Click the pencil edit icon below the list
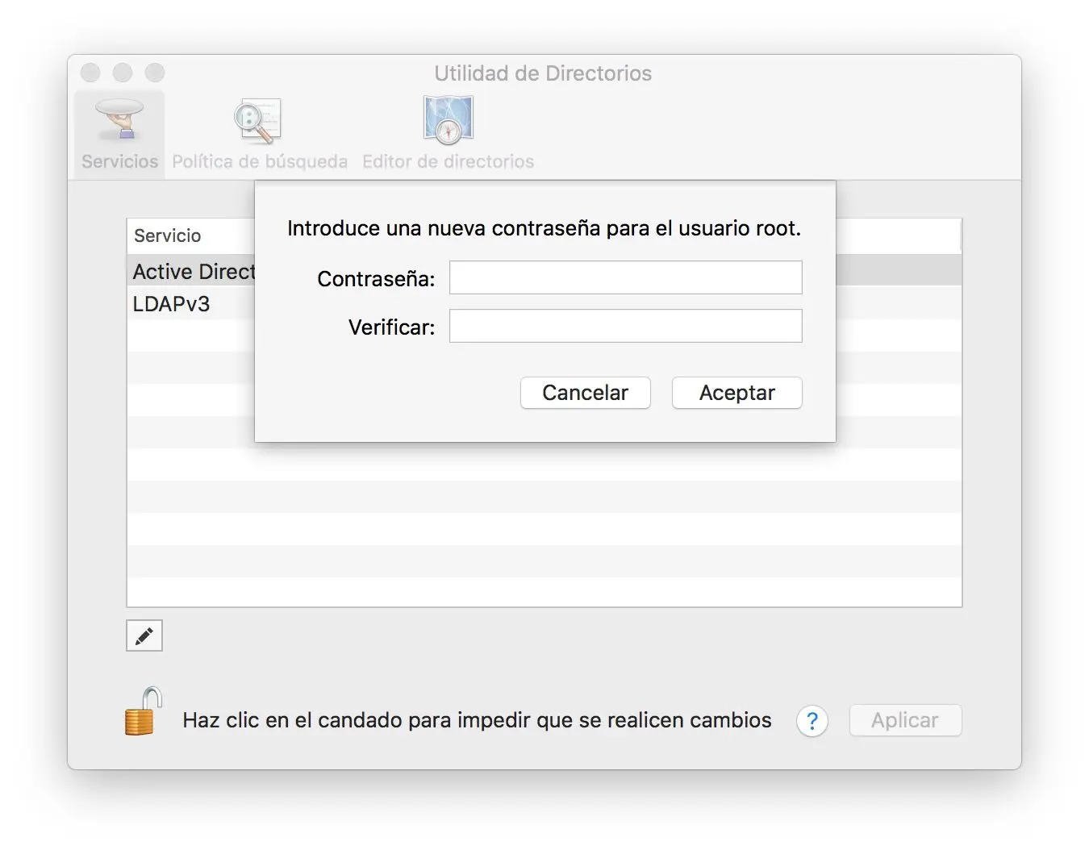The image size is (1089, 850). point(144,635)
